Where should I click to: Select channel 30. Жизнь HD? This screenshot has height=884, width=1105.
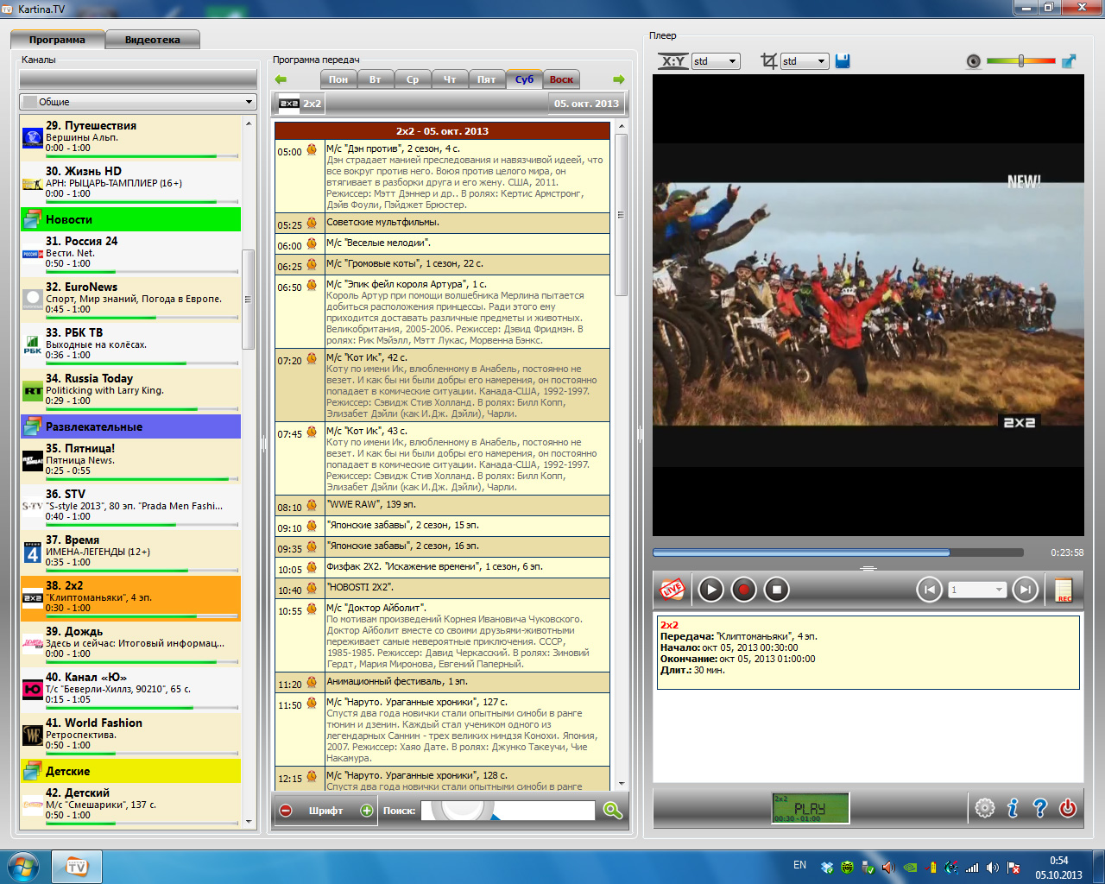130,182
